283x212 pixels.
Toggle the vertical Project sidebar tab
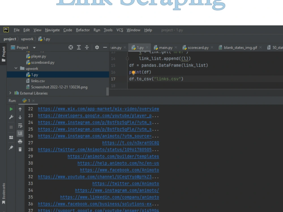3,53
